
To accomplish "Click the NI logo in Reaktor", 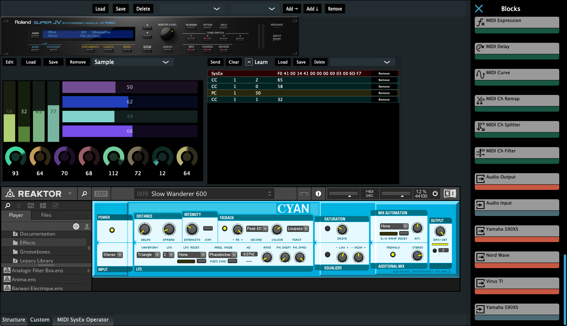I will [450, 194].
